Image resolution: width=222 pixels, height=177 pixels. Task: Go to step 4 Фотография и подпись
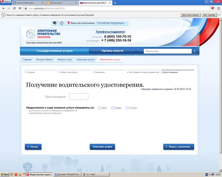[143, 72]
